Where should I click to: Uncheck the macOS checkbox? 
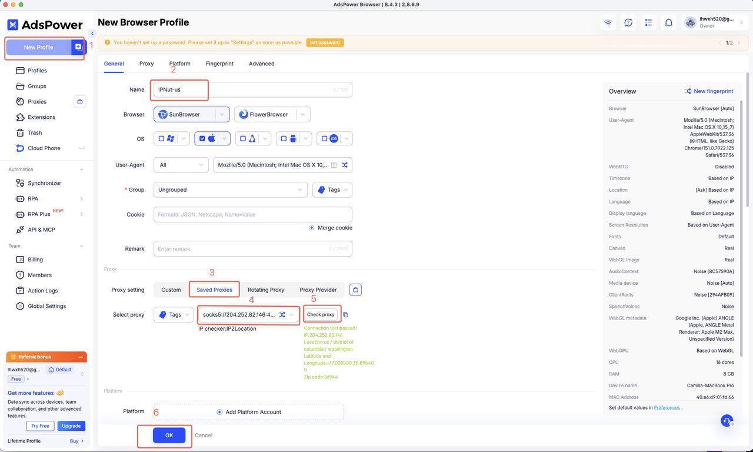coord(202,139)
